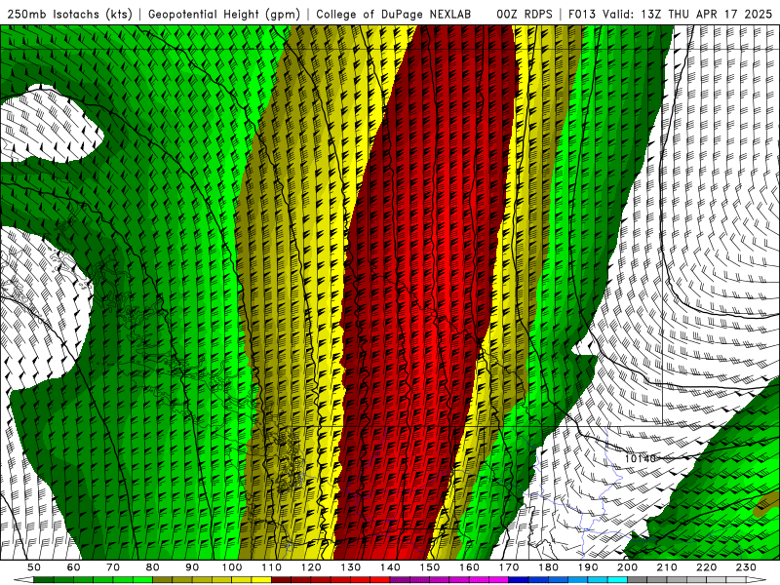Viewport: 780px width, 585px height.
Task: Click the '250mb Isotachs (kts)' title text
Action: click(70, 14)
